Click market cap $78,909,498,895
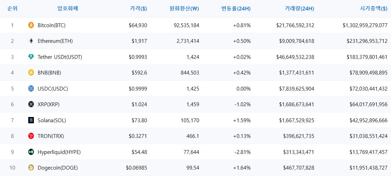Image resolution: width=391 pixels, height=179 pixels. (369, 72)
